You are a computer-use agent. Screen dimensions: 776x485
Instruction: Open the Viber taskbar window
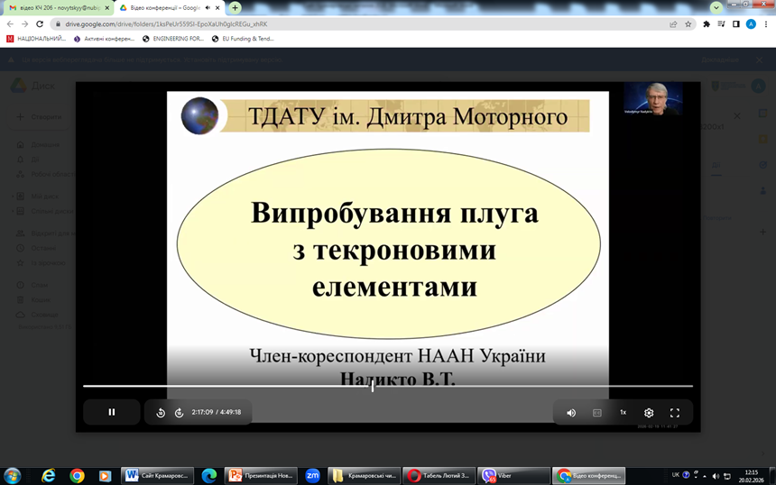click(x=514, y=476)
